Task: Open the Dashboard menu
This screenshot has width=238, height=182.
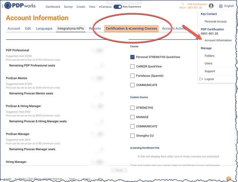Action: (53, 7)
